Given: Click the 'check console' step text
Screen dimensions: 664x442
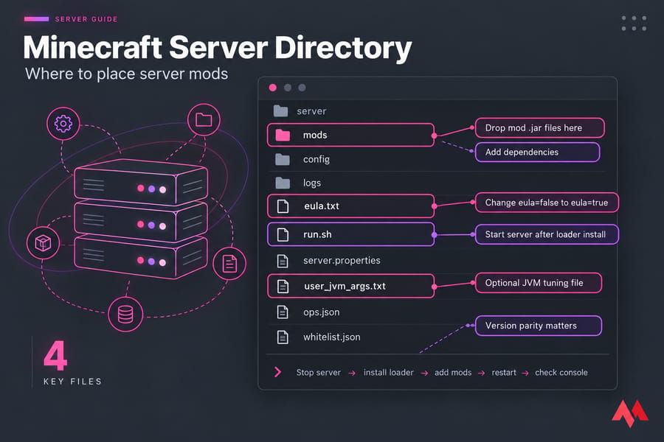Looking at the screenshot, I should click(561, 373).
